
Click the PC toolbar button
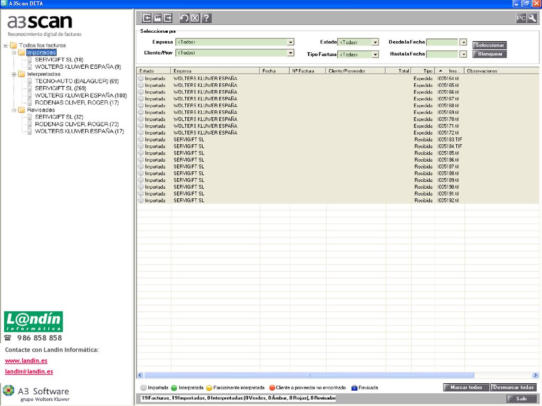pos(521,19)
